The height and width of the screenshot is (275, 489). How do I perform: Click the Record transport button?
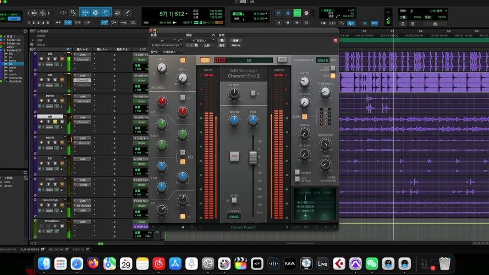pyautogui.click(x=306, y=13)
